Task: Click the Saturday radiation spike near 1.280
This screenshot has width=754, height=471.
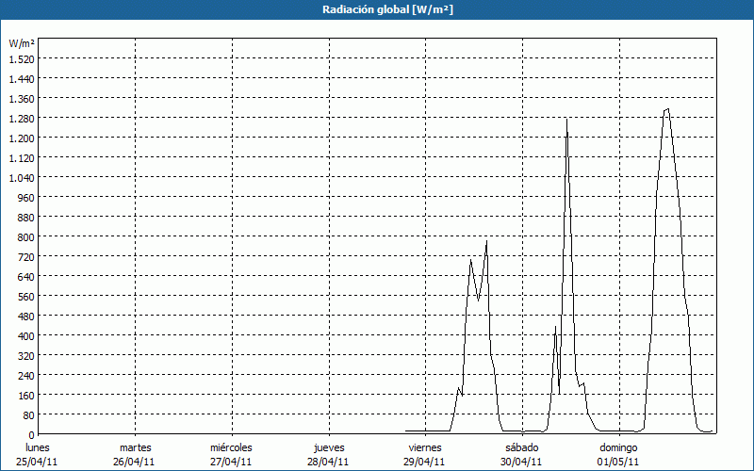Action: click(567, 120)
